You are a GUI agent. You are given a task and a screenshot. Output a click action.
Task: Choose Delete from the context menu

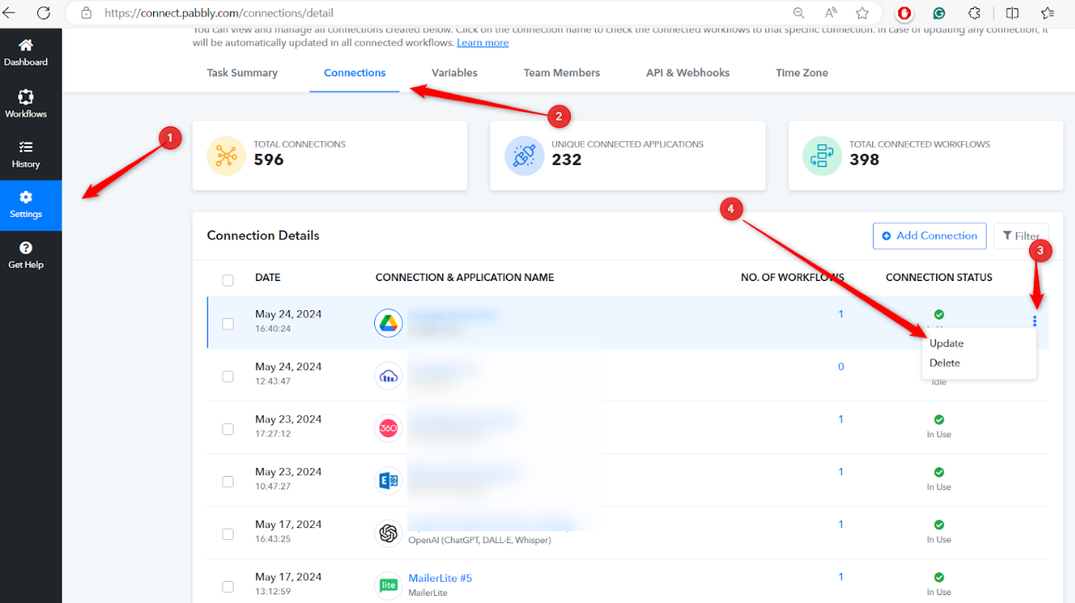coord(945,363)
